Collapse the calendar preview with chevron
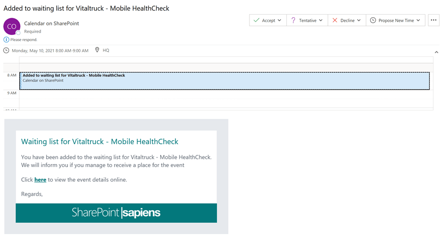The image size is (441, 239). 436,52
